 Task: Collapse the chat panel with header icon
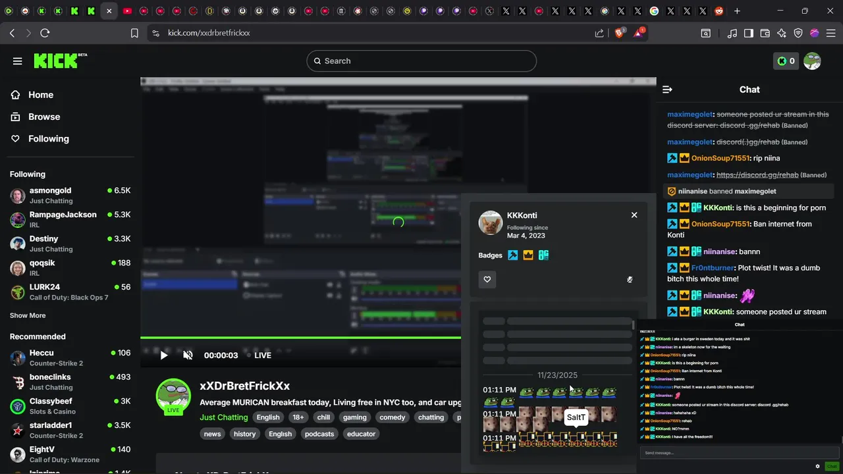[x=667, y=90]
